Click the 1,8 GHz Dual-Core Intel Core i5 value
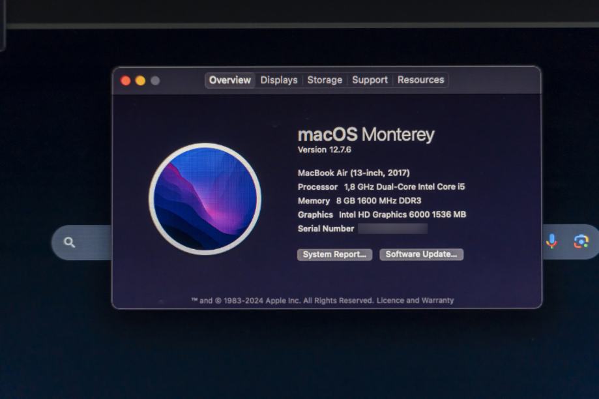The image size is (599, 399). [x=405, y=187]
